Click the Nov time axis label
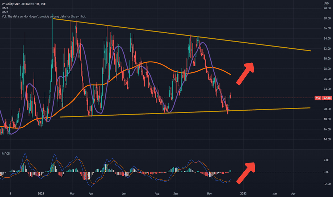 tap(209, 193)
